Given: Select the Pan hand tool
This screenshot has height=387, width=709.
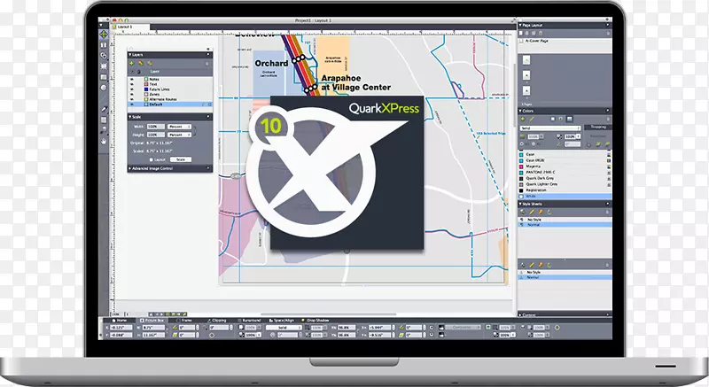Looking at the screenshot, I should coord(105,140).
